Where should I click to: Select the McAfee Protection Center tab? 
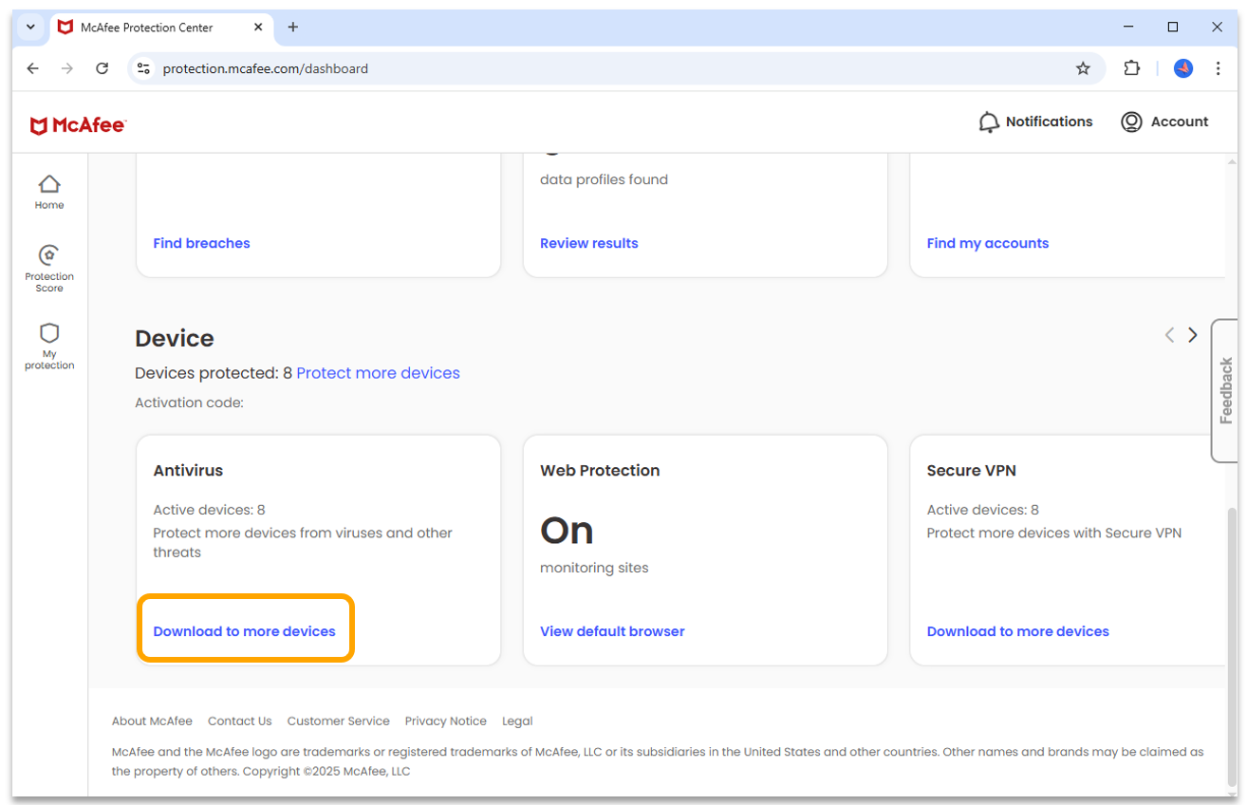tap(147, 28)
